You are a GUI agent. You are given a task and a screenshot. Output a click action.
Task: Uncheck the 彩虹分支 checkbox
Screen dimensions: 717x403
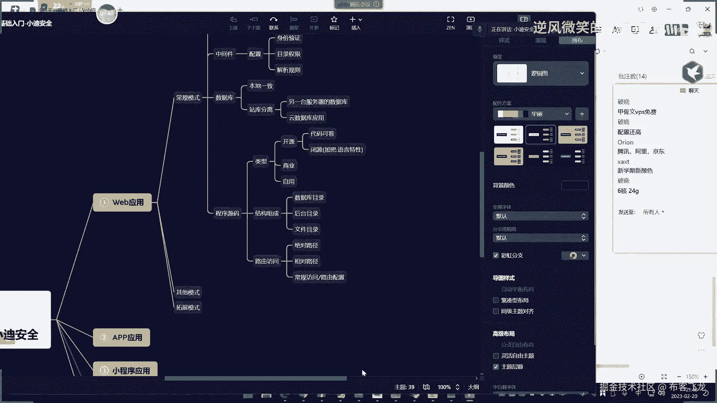[x=496, y=256]
